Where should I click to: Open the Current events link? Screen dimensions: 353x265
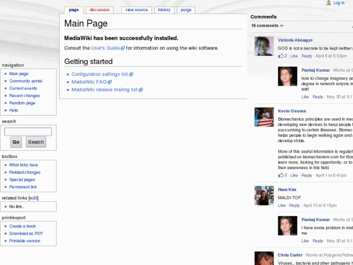coord(23,88)
